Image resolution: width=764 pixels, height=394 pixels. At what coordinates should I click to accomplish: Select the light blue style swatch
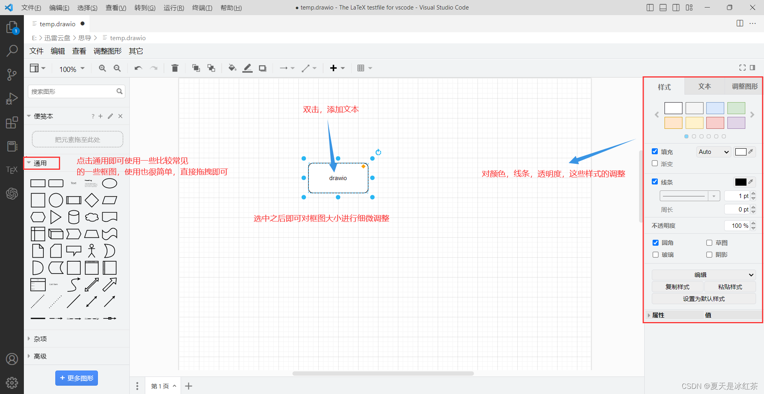click(715, 108)
